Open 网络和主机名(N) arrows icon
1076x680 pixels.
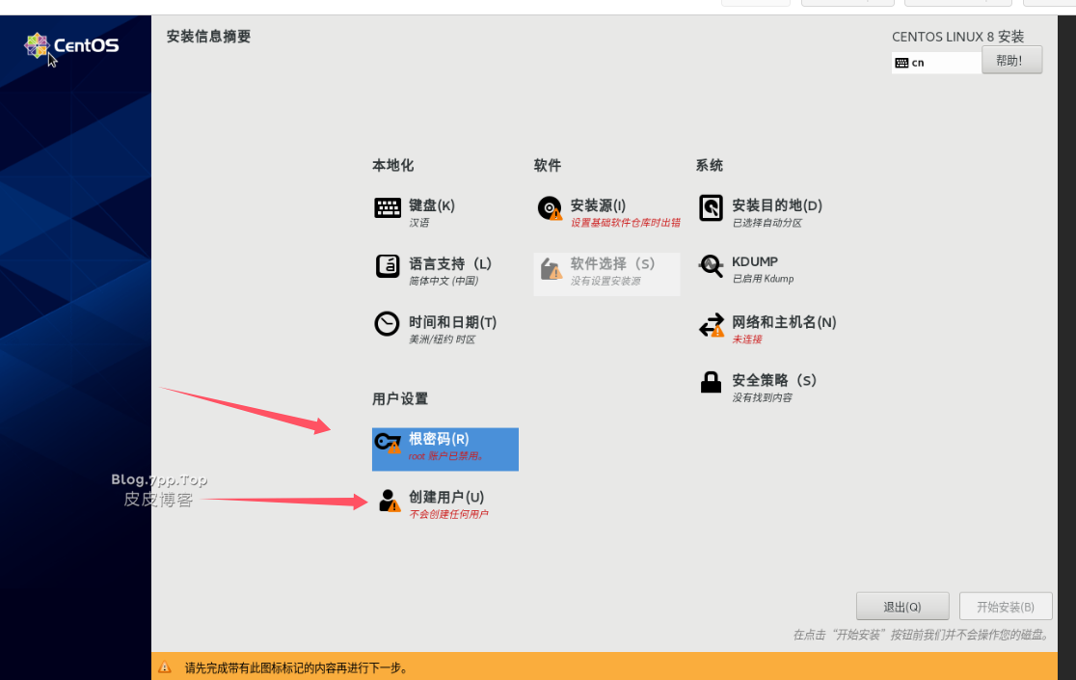(712, 325)
